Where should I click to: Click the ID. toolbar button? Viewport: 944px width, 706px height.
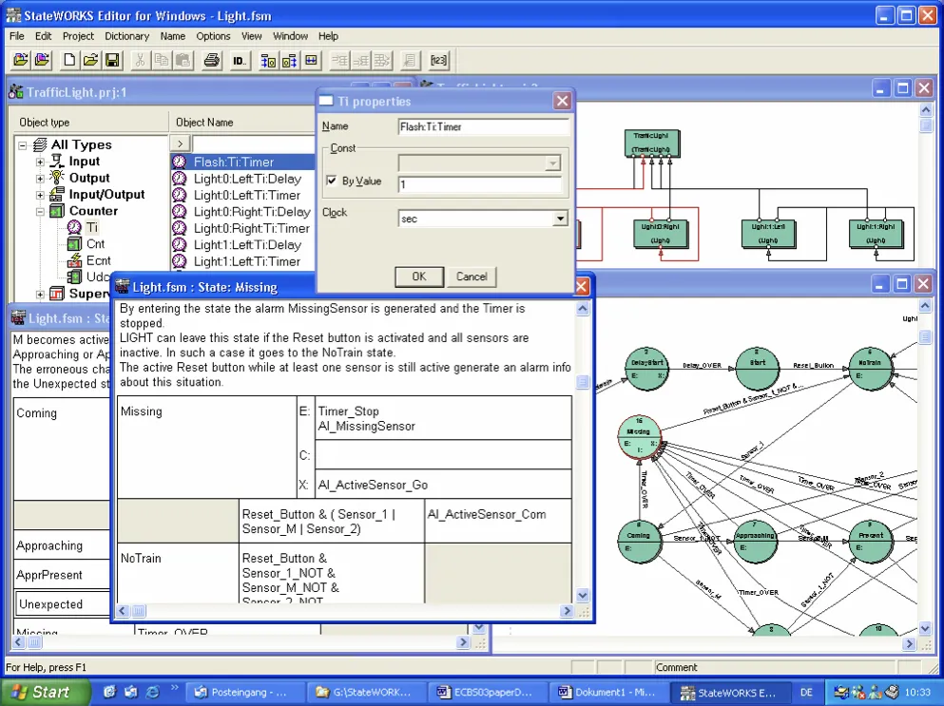240,61
